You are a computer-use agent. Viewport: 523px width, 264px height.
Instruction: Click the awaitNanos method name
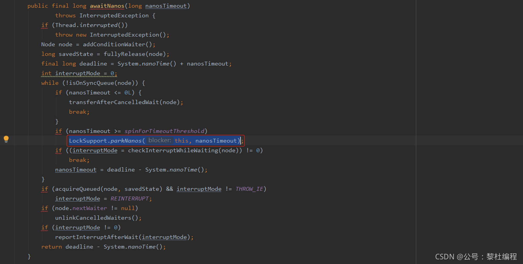pyautogui.click(x=107, y=6)
